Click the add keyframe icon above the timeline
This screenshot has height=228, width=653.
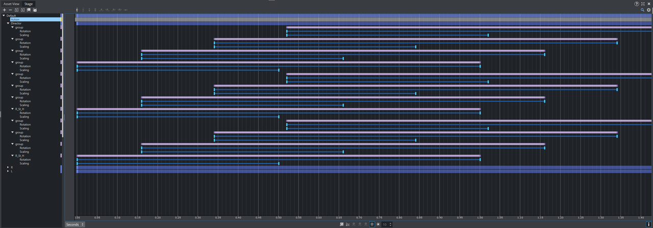[77, 10]
